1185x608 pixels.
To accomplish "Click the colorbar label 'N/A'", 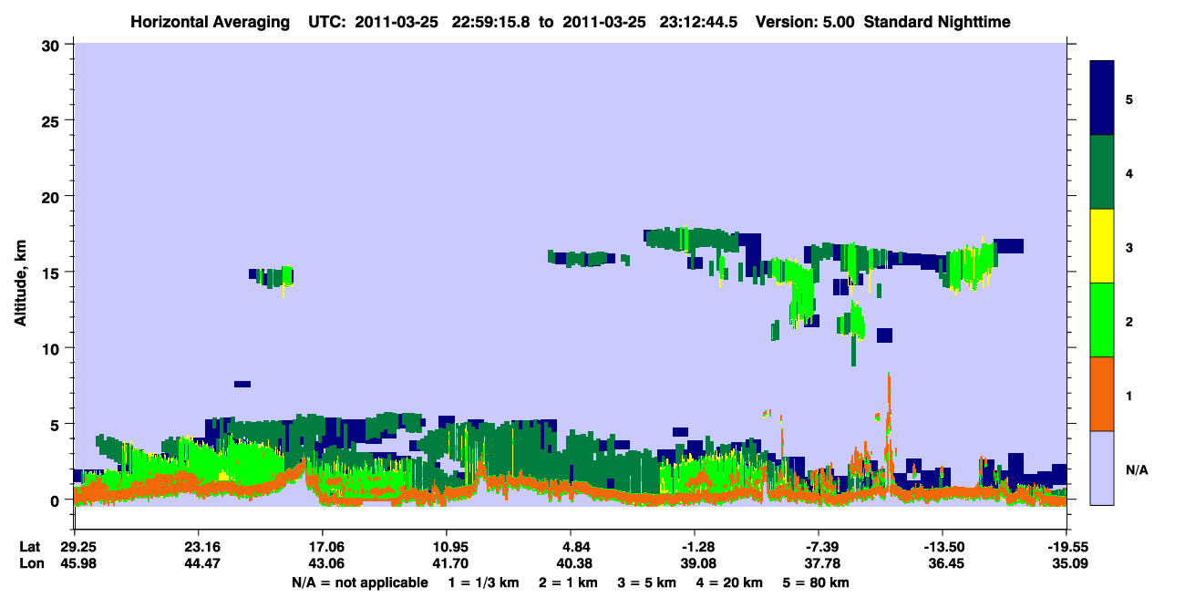I will pyautogui.click(x=1137, y=469).
